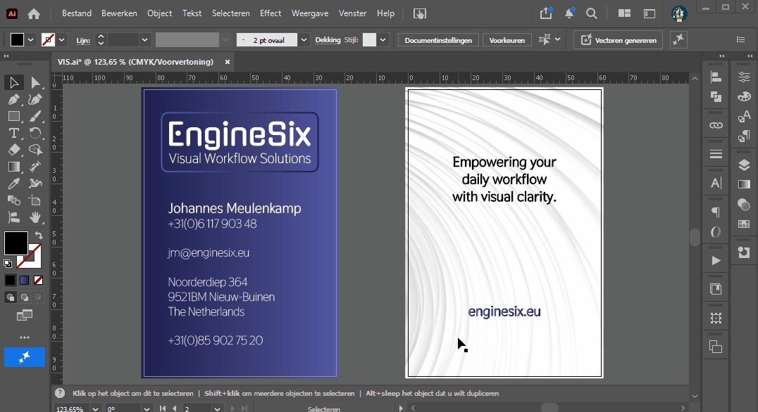The width and height of the screenshot is (758, 412).
Task: Select the Rotate tool
Action: [35, 133]
